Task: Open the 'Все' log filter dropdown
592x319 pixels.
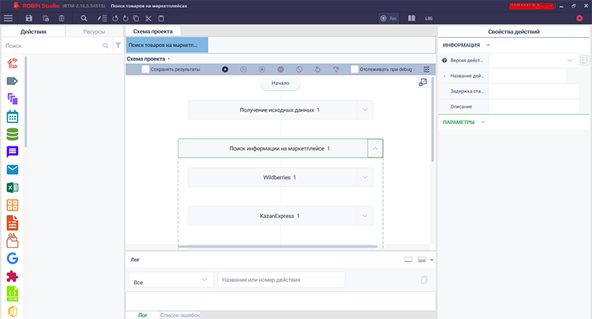Action: coord(171,280)
